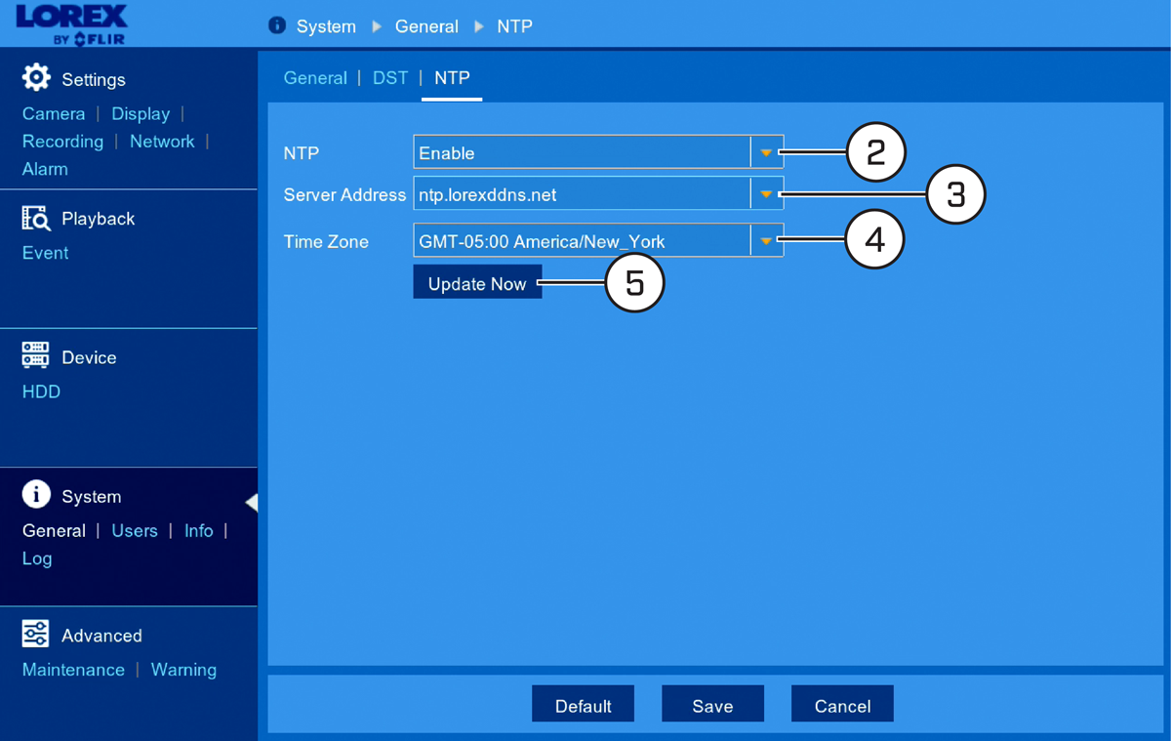Click the Update Now button

pos(477,282)
